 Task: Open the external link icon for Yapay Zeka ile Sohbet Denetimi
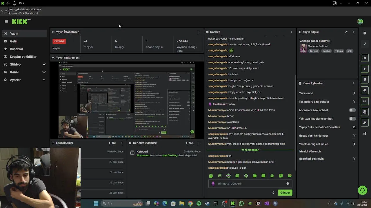pos(354,127)
